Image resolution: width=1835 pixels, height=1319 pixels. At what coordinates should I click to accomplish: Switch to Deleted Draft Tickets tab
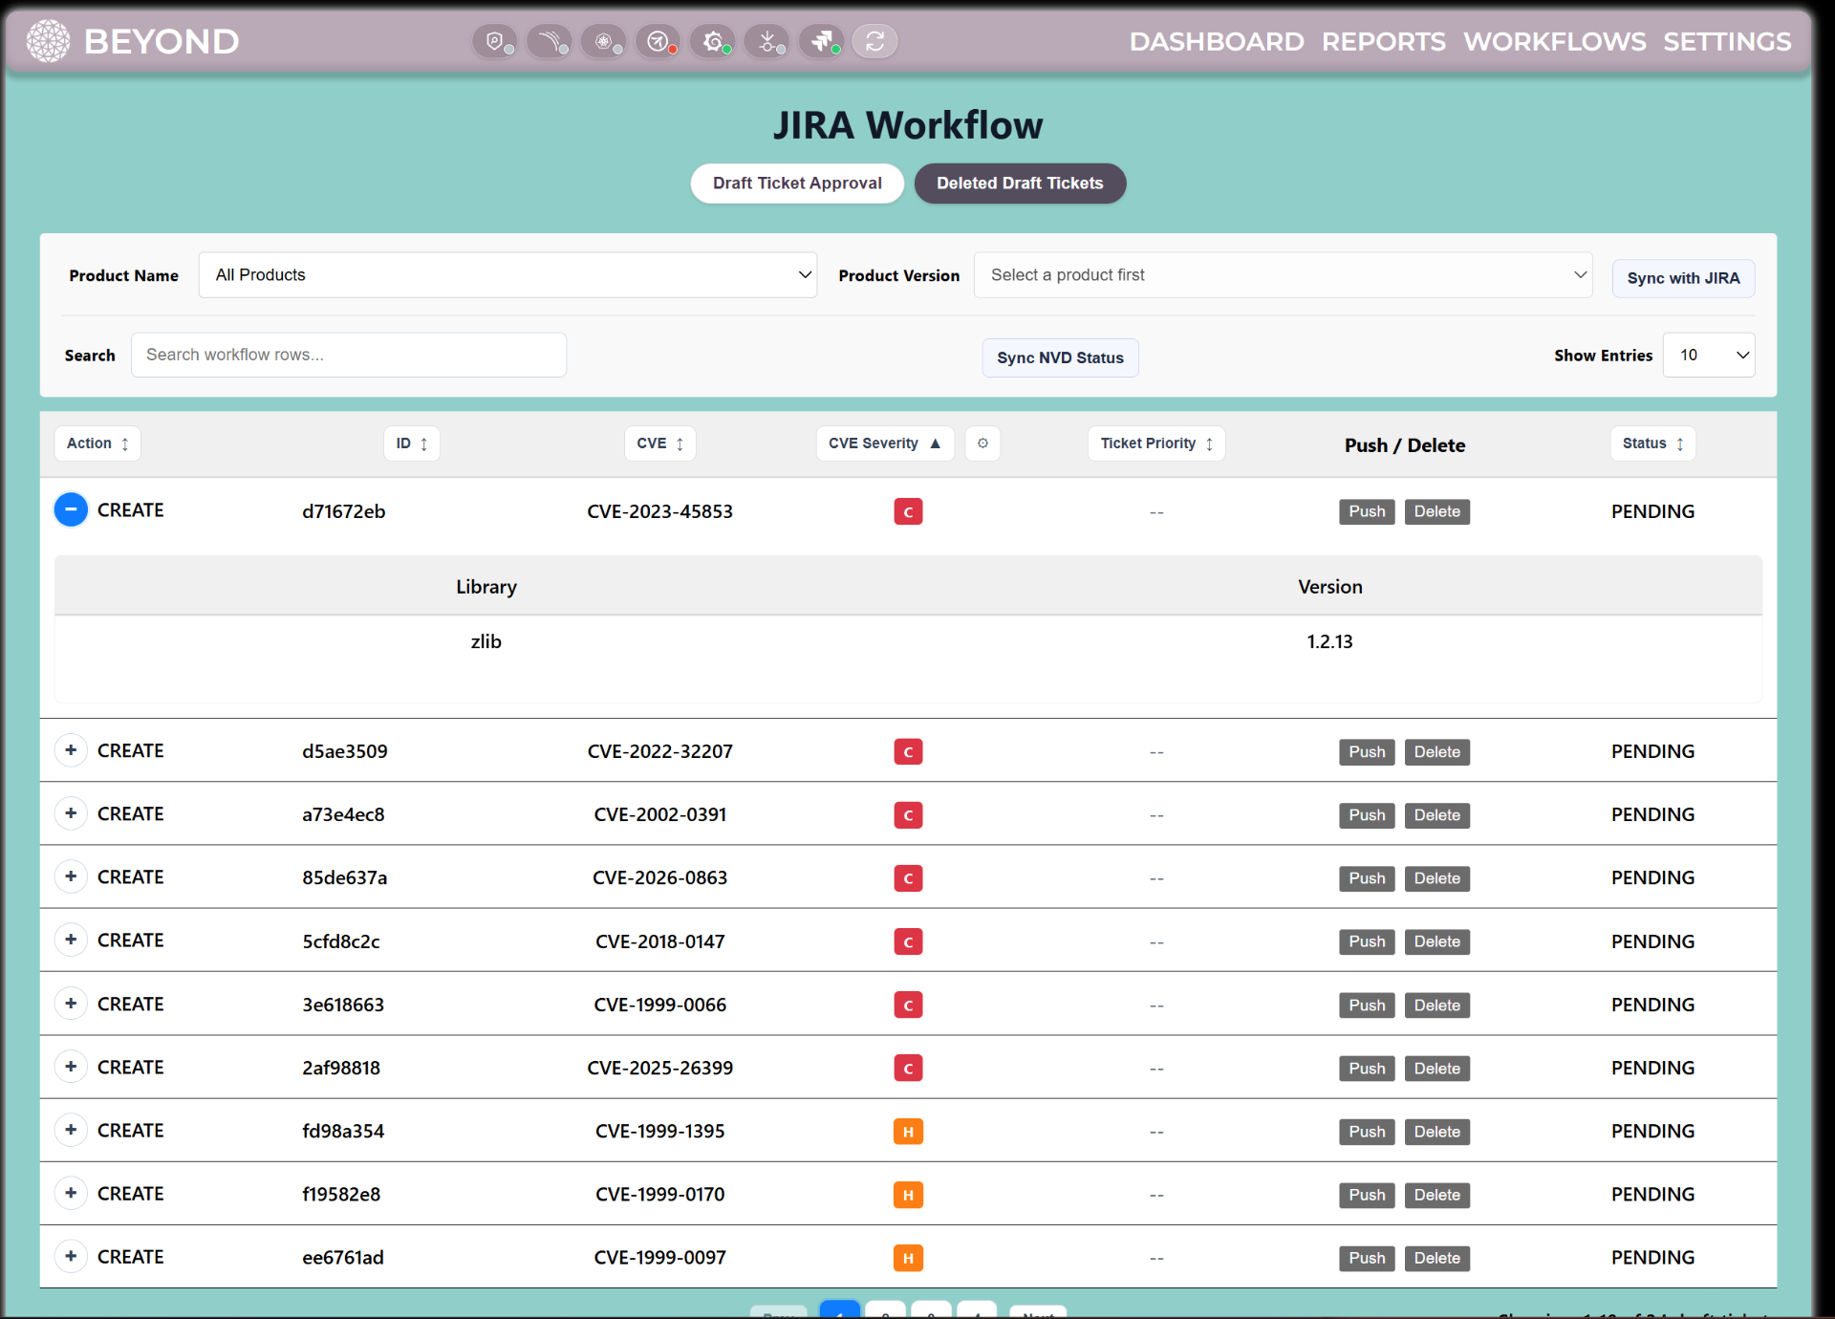(x=1020, y=184)
